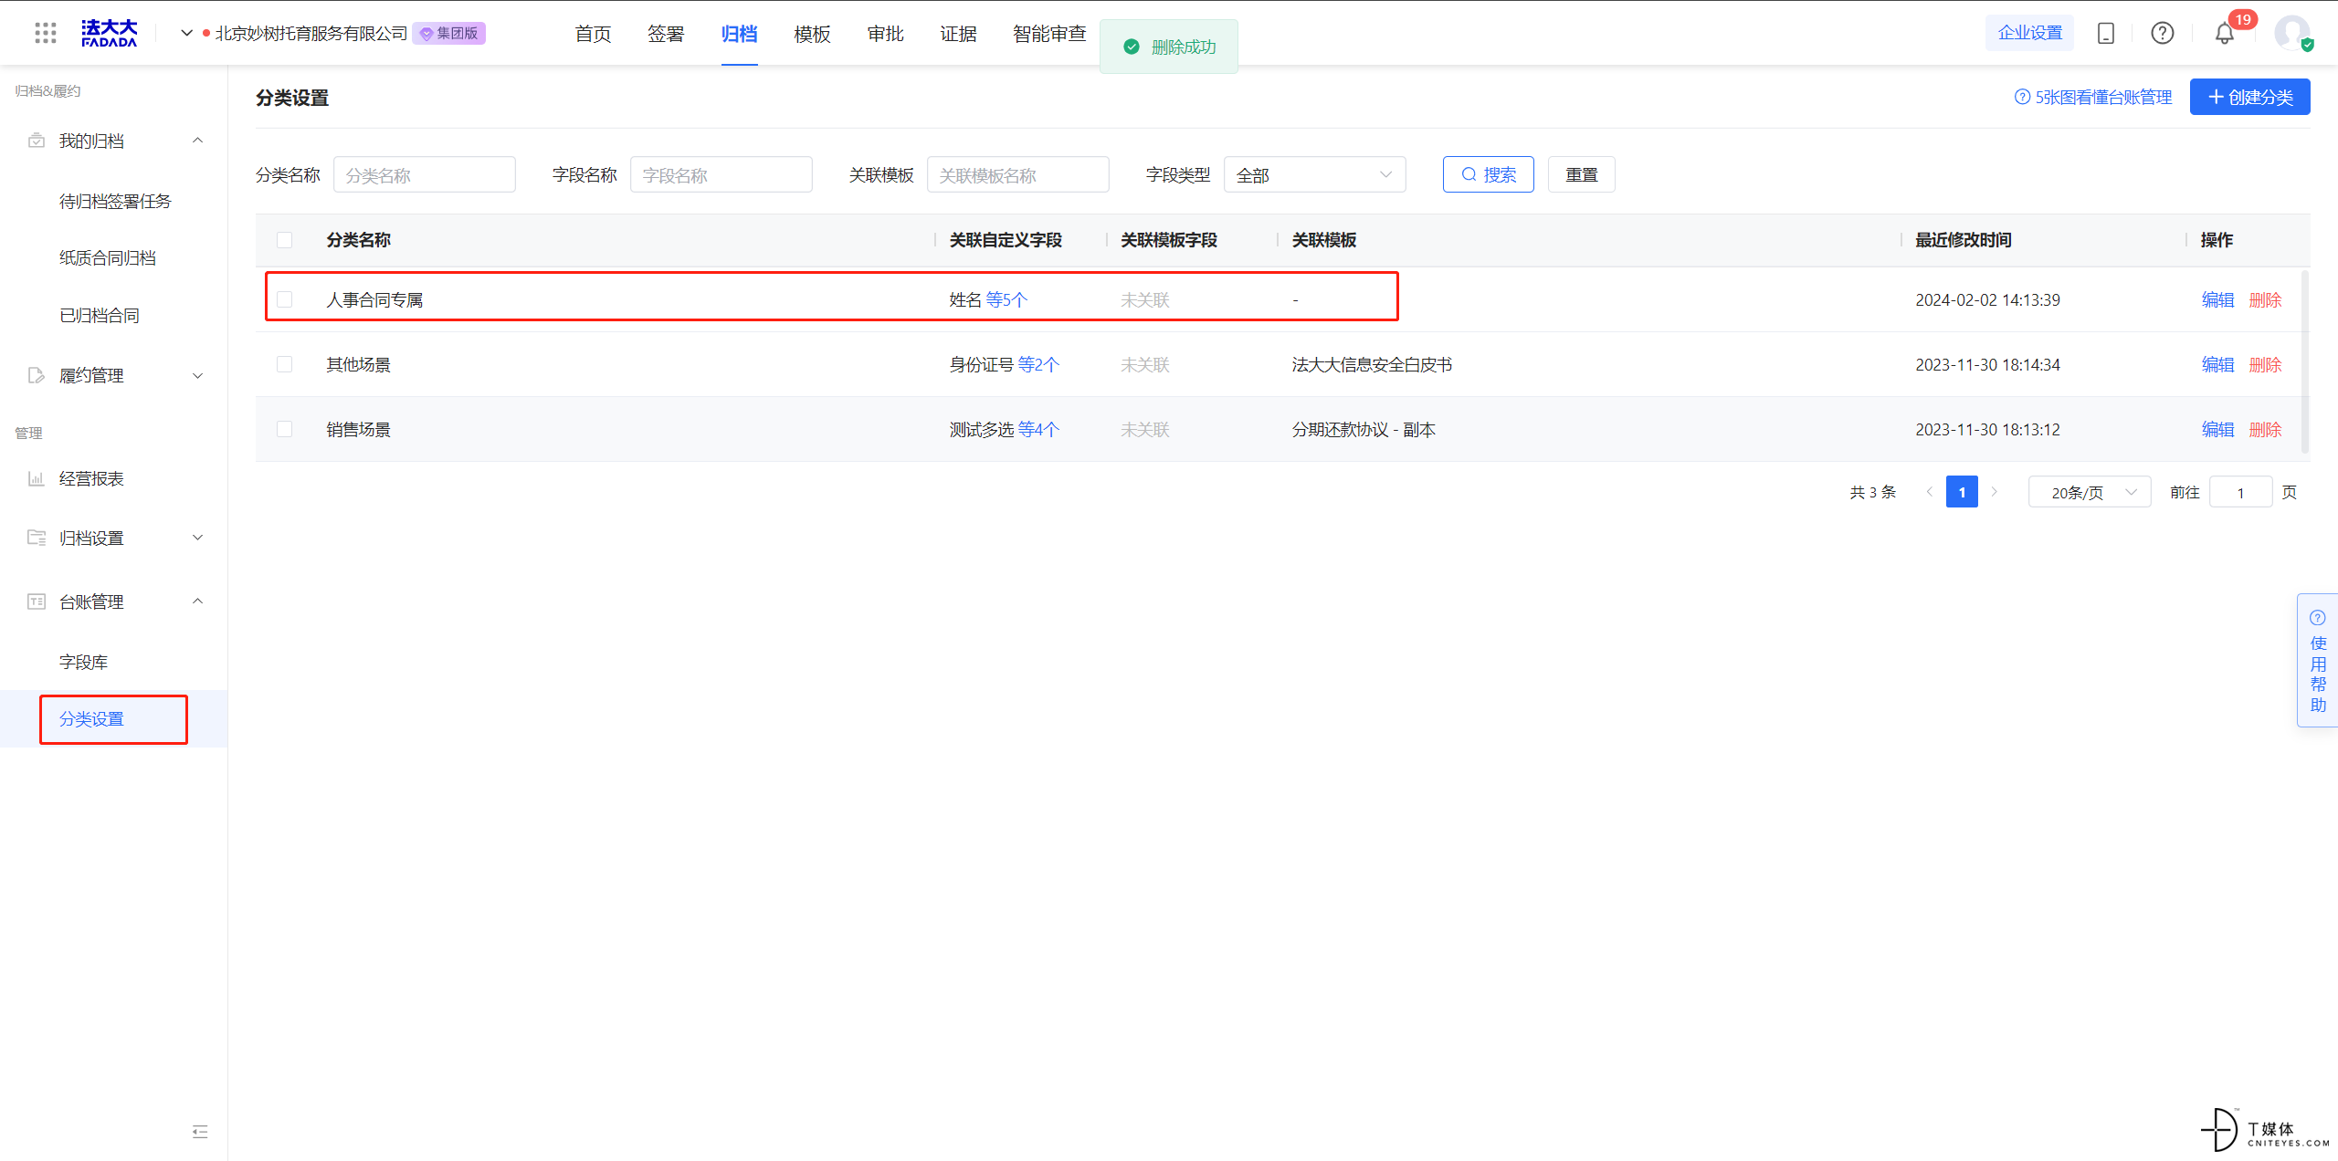The image size is (2338, 1161).
Task: Open the 20条/页 page size dropdown
Action: point(2090,492)
